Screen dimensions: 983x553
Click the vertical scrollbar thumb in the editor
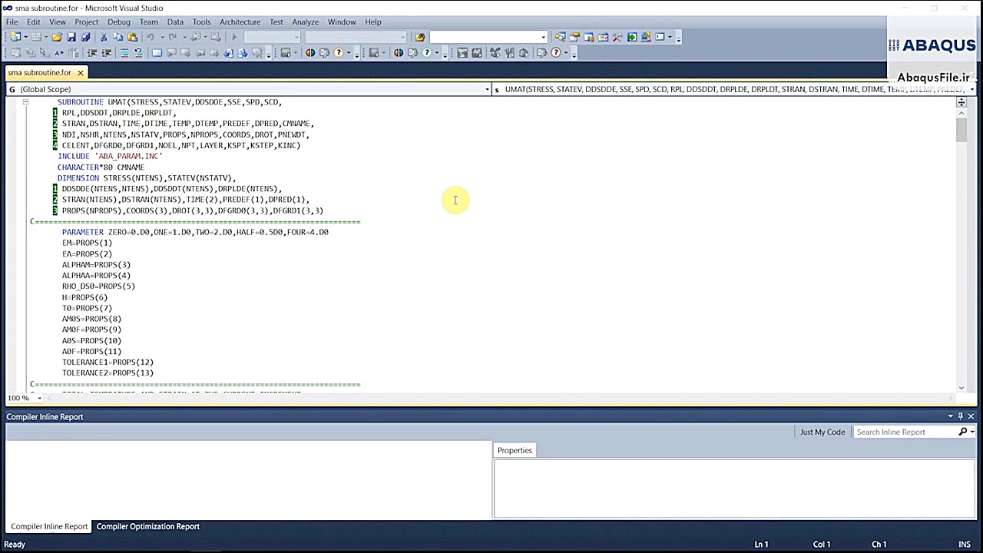(961, 130)
